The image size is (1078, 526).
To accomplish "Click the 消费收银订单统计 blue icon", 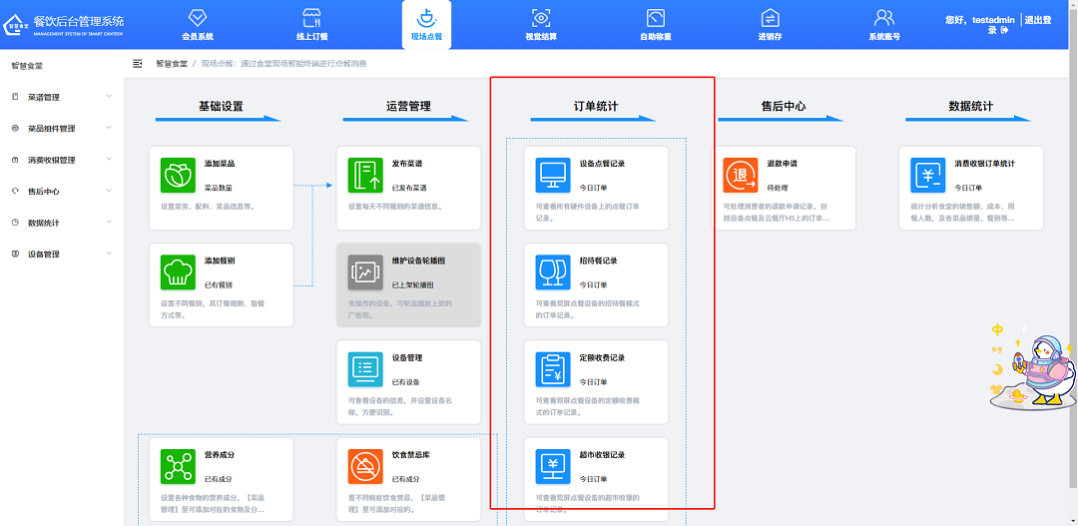I will [928, 175].
